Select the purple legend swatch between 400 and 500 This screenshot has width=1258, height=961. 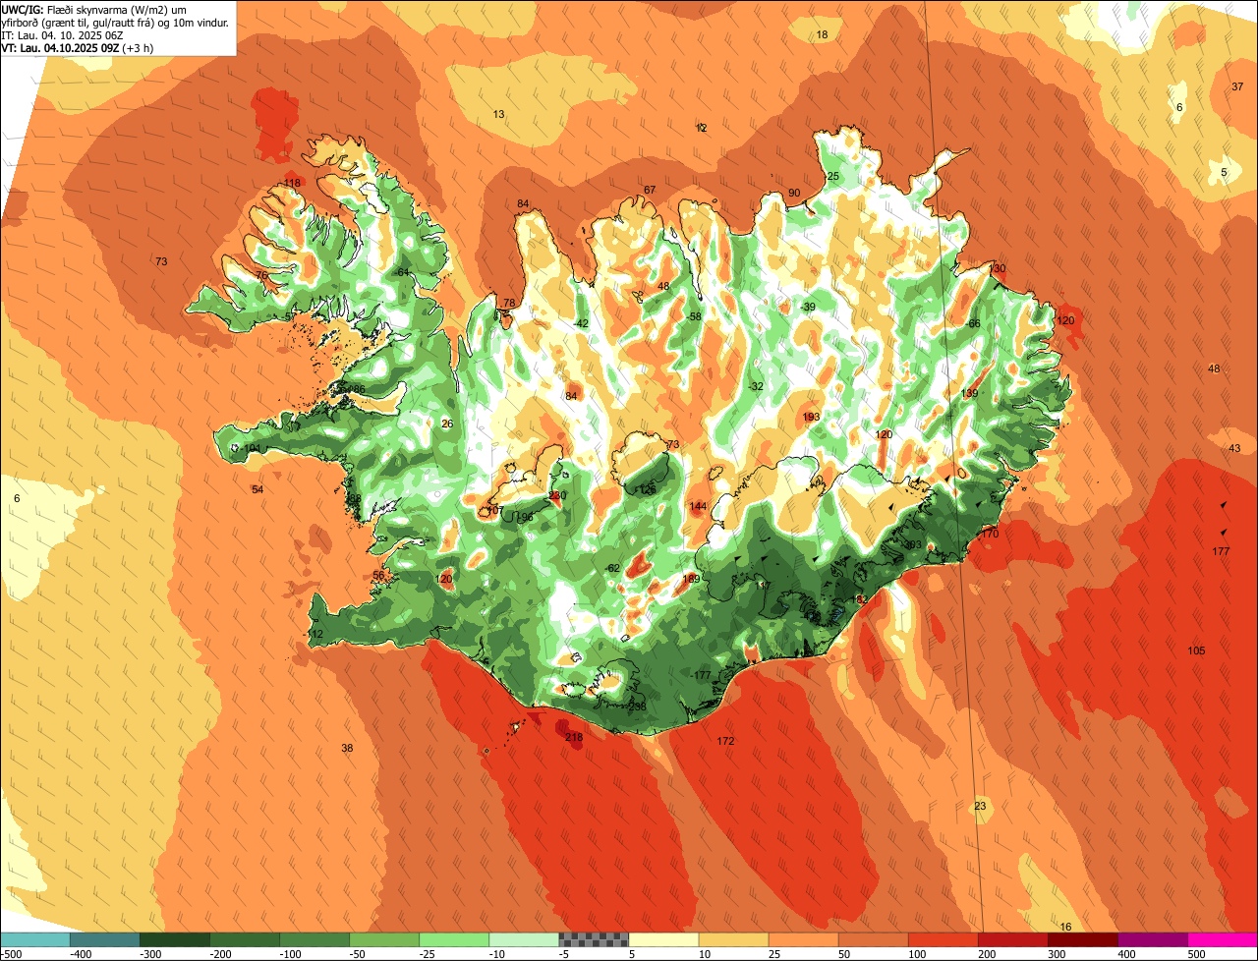click(1153, 939)
